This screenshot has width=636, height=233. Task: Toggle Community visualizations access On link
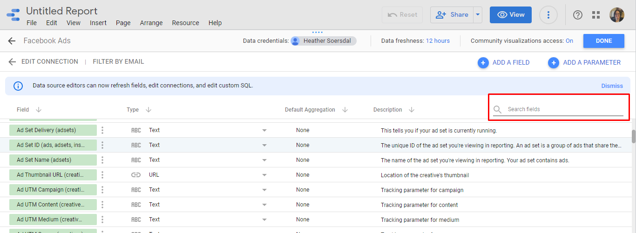569,41
